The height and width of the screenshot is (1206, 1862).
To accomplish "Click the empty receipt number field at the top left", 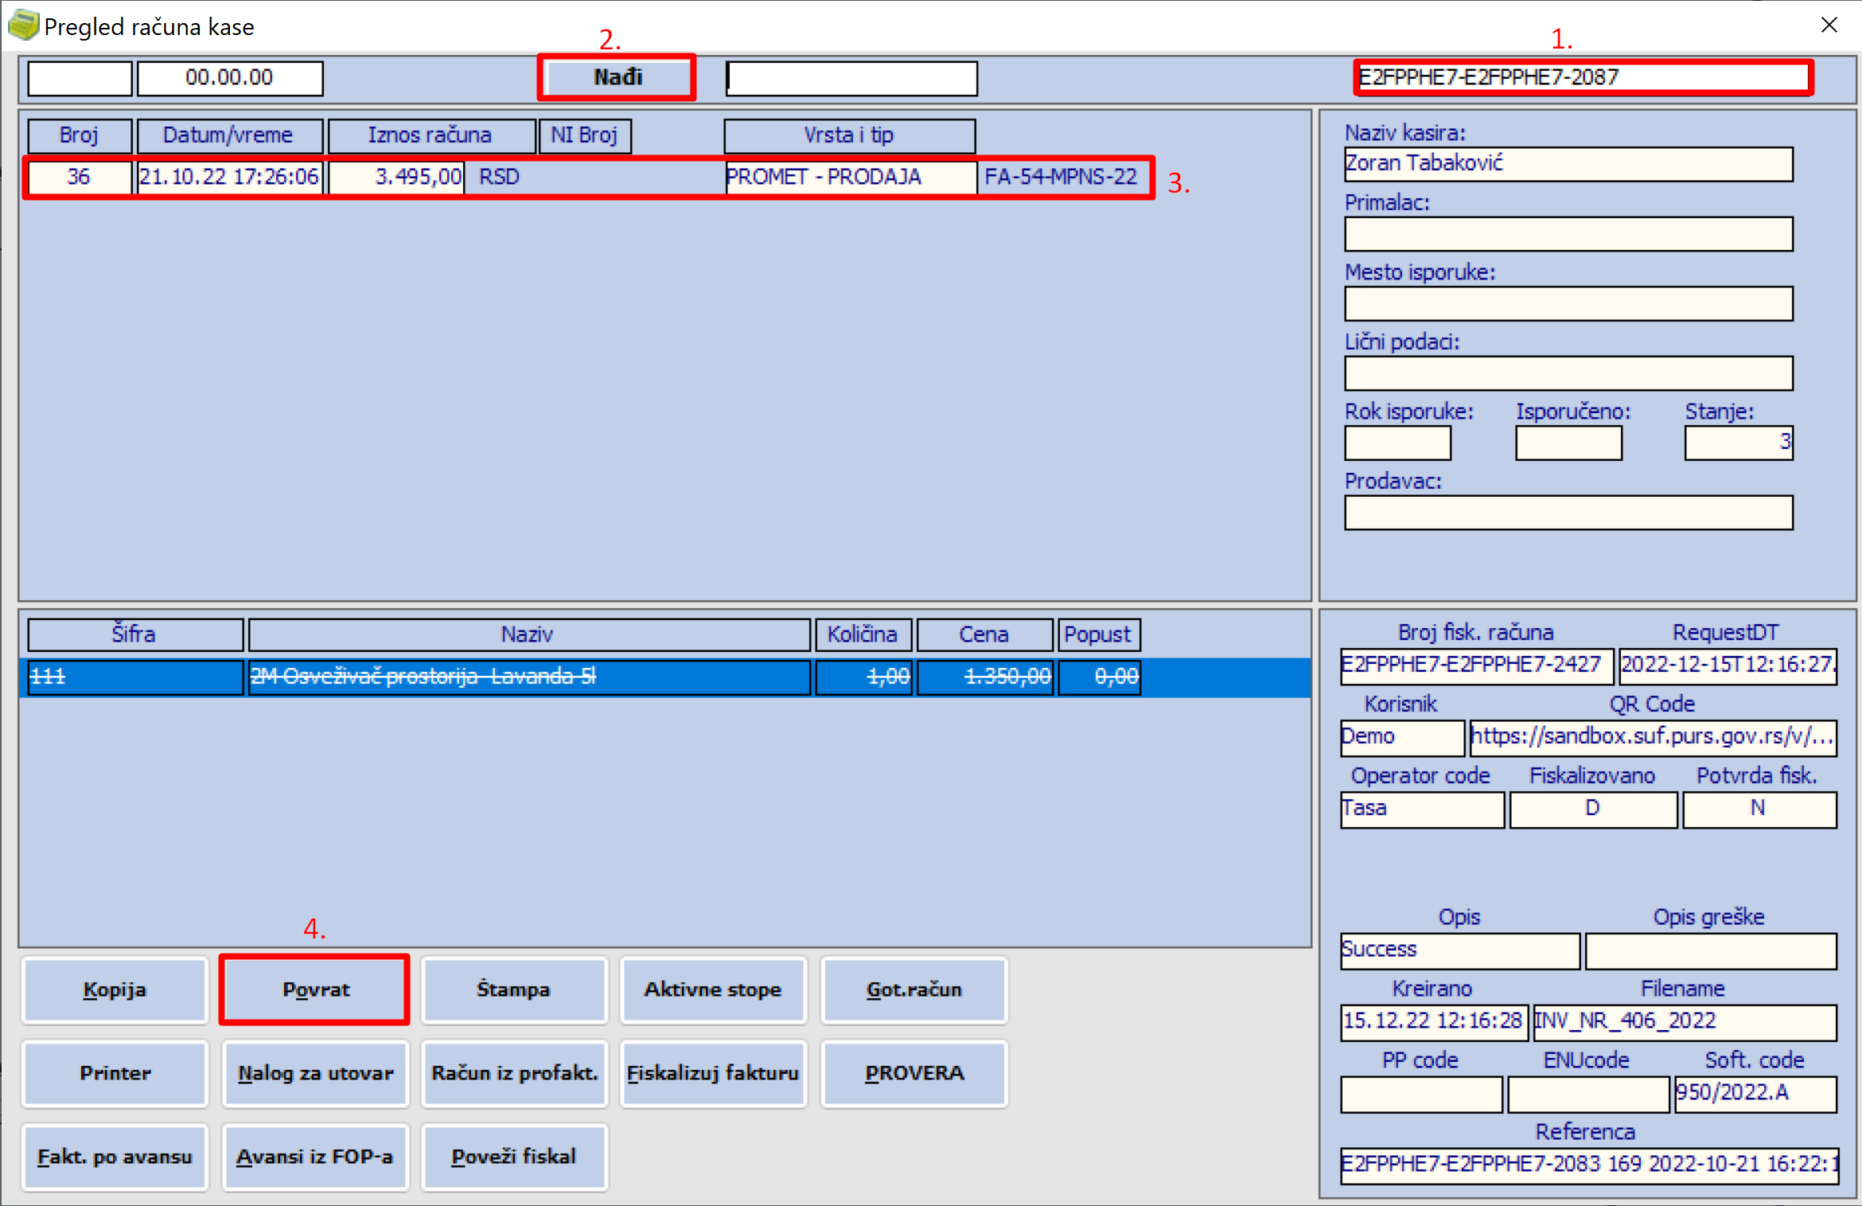I will (x=80, y=78).
